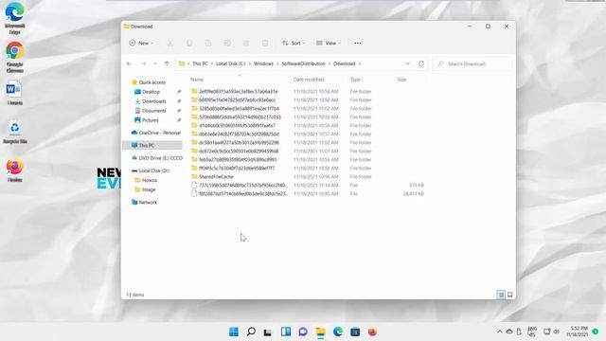Click the Delete trash icon
Image resolution: width=606 pixels, height=341 pixels.
[265, 43]
